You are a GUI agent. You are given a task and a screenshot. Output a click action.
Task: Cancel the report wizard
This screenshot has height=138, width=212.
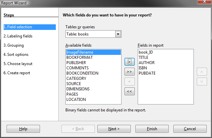tap(190, 129)
